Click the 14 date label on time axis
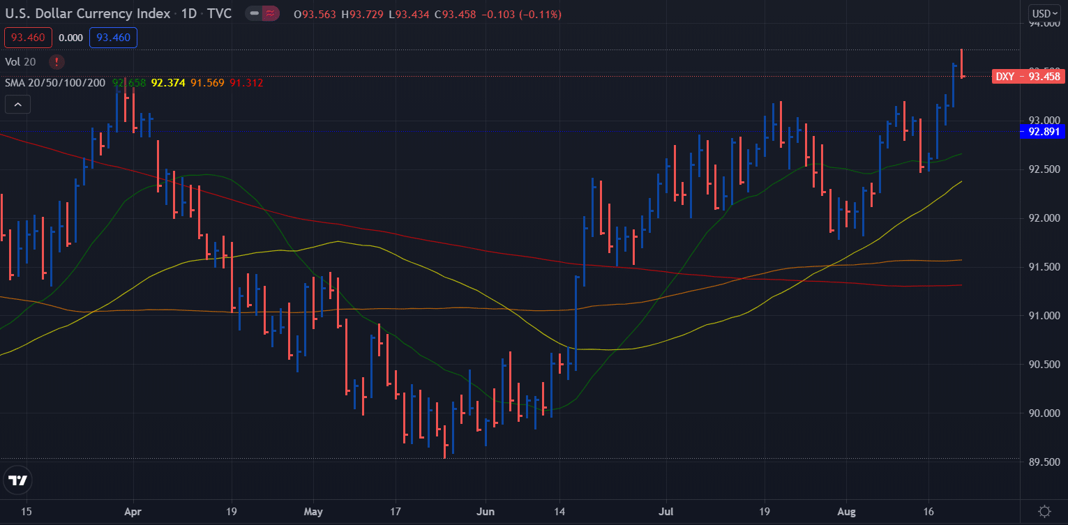The image size is (1068, 525). [559, 511]
